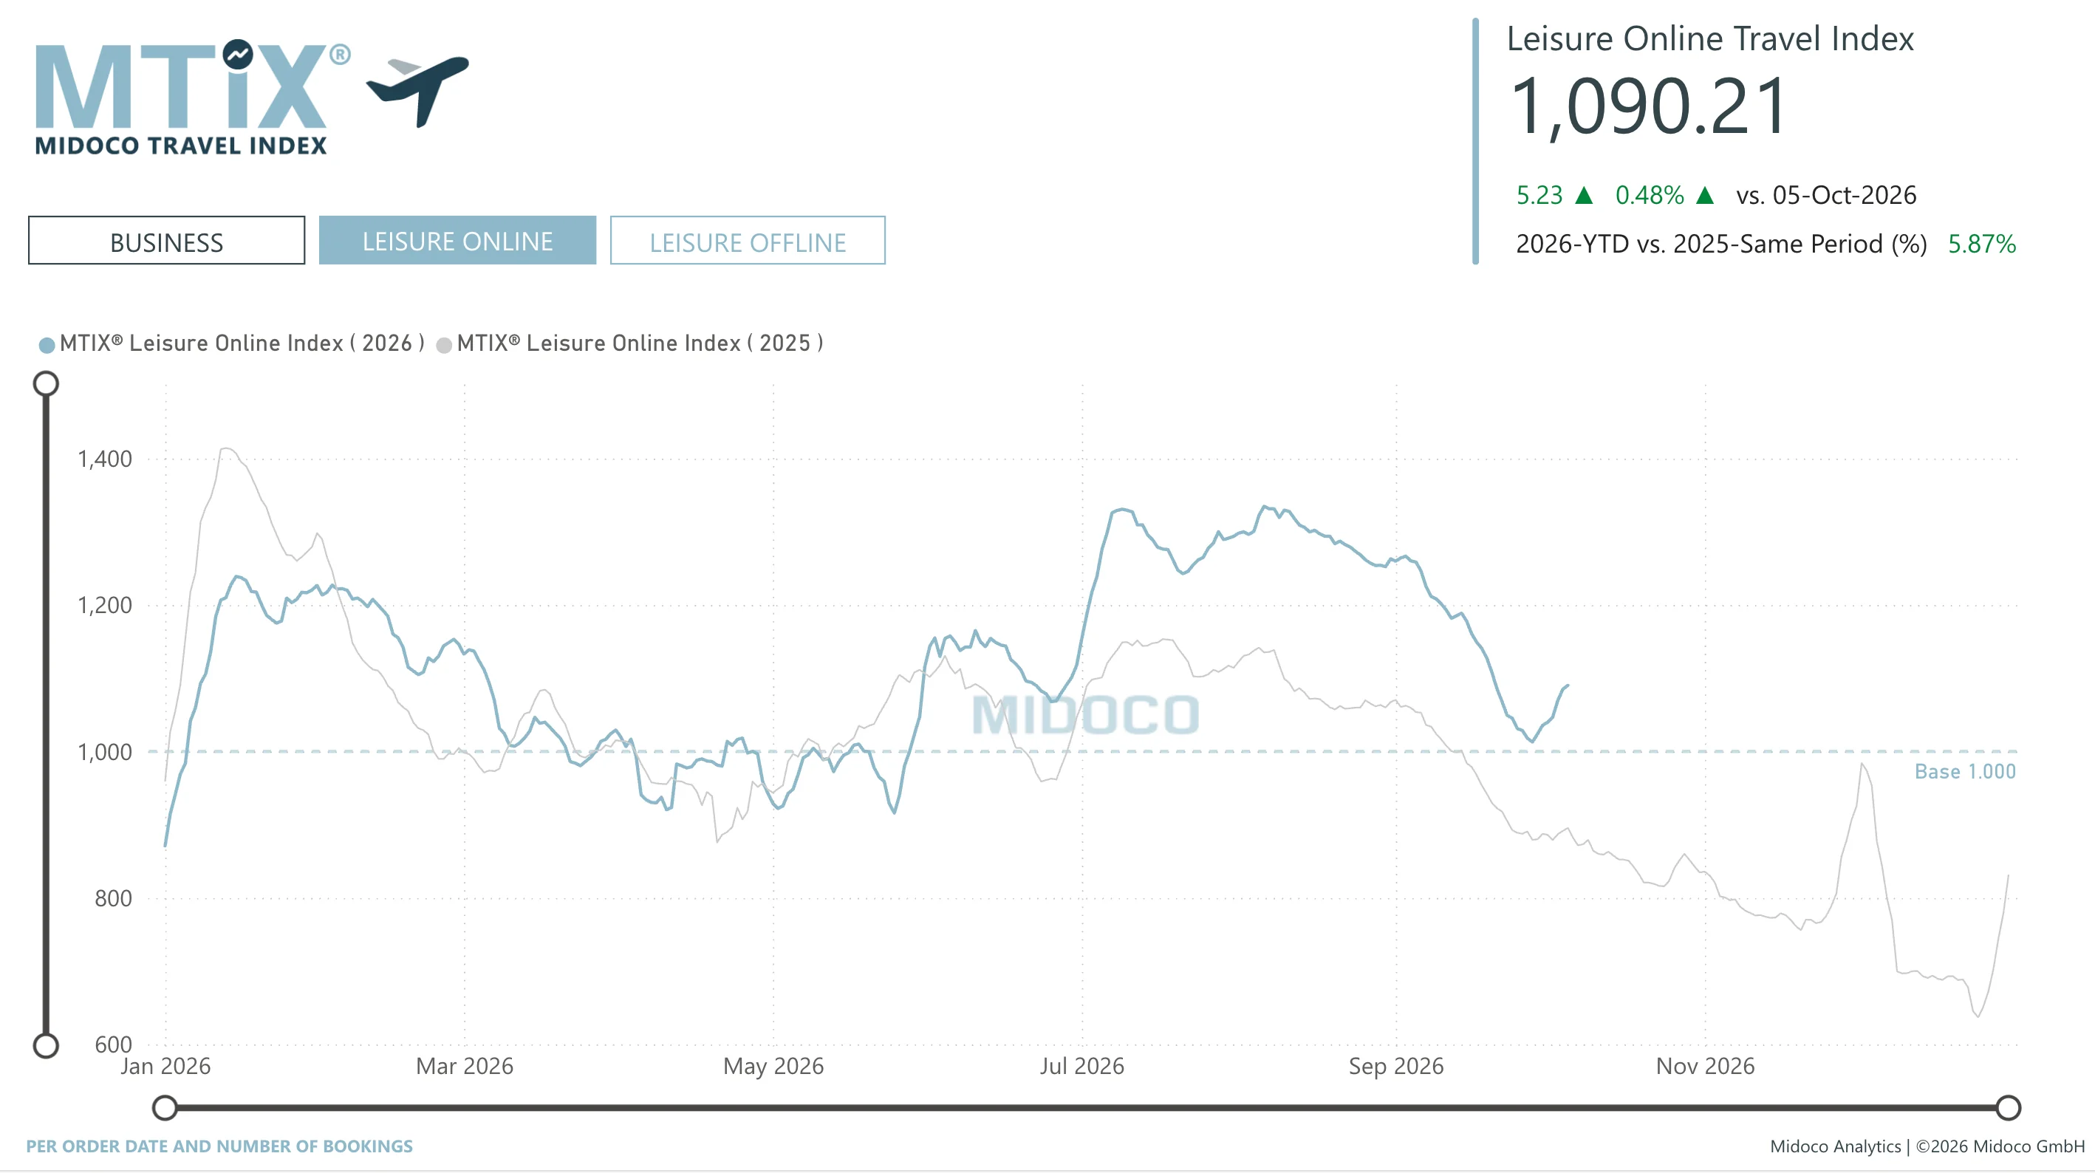The width and height of the screenshot is (2095, 1173).
Task: Click the 'vs. 05-Oct-2026' comparison date
Action: (x=1826, y=195)
